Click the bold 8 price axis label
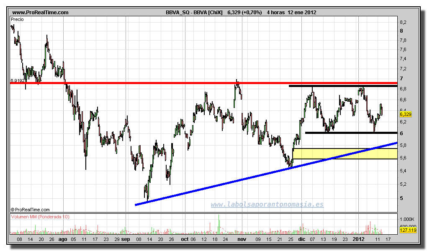 [401, 31]
